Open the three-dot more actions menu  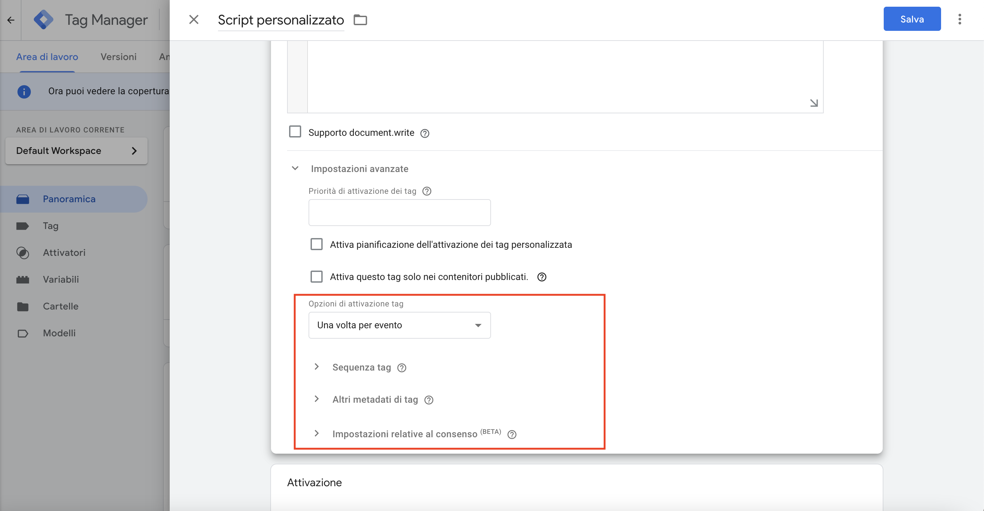(960, 19)
